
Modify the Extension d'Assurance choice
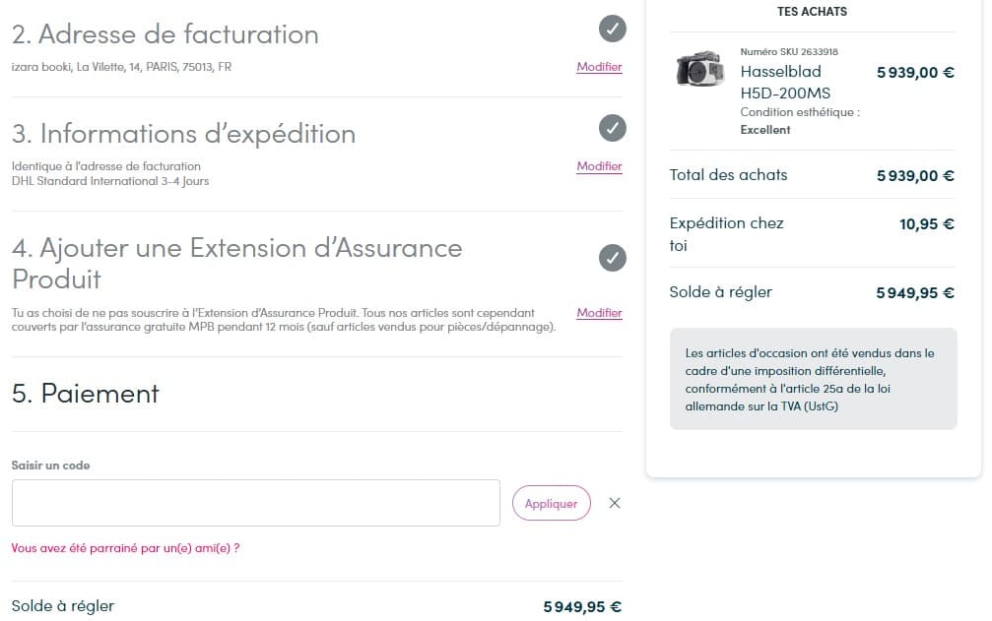click(x=599, y=313)
